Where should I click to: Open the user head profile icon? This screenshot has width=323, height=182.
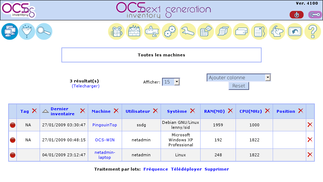coord(277,31)
